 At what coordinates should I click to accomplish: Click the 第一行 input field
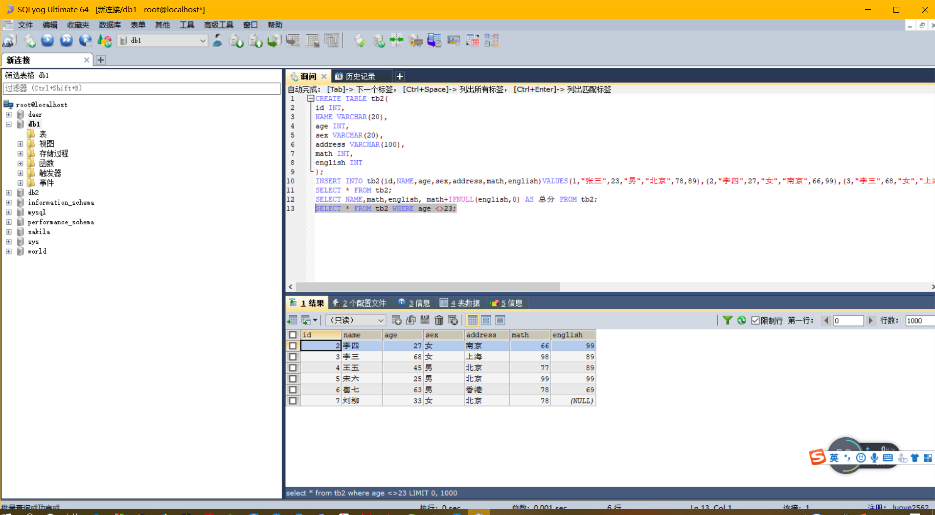(848, 321)
